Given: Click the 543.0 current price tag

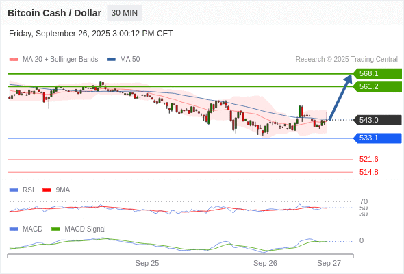Looking at the screenshot, I should [377, 120].
